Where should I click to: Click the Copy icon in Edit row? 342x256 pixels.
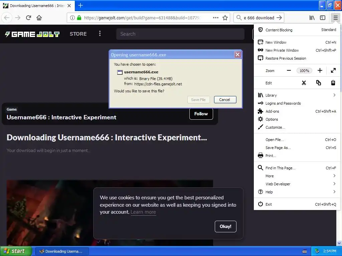click(x=318, y=83)
